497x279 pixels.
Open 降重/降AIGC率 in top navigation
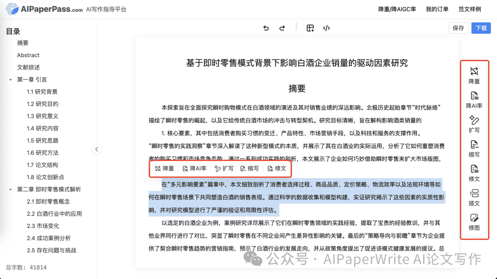pyautogui.click(x=397, y=9)
